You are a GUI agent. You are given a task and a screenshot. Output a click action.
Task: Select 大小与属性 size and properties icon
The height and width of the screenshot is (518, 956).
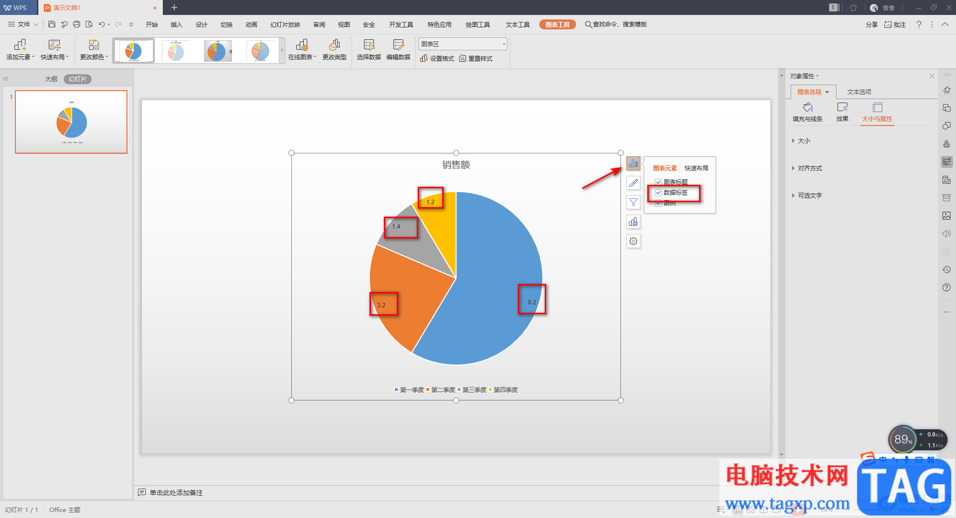(877, 112)
